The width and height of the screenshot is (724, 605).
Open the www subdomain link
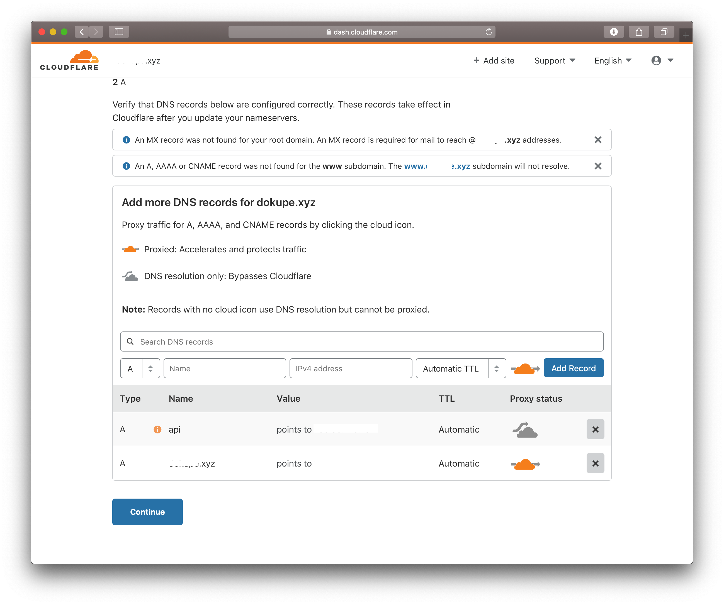[437, 166]
